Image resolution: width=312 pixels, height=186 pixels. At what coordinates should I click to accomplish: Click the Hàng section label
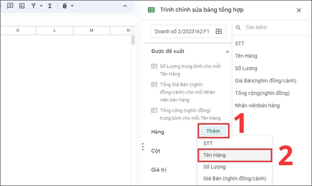157,132
